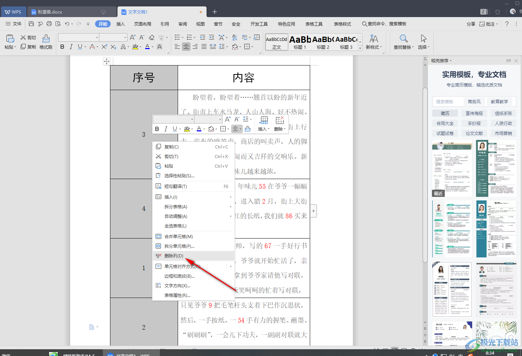The image size is (522, 356).
Task: Click the subscript X₂ icon in ribbon
Action: pyautogui.click(x=113, y=47)
